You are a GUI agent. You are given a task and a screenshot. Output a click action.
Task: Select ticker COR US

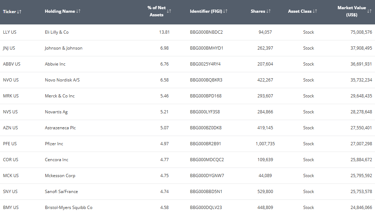coord(11,160)
